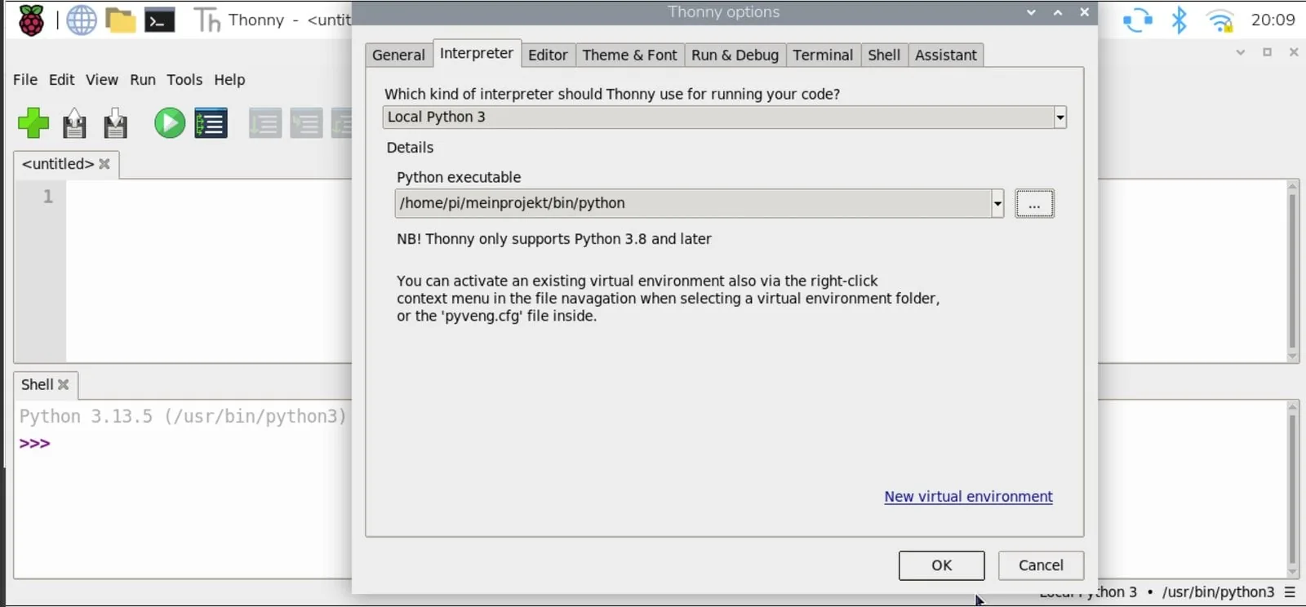
Task: Confirm options with the OK button
Action: pos(941,565)
